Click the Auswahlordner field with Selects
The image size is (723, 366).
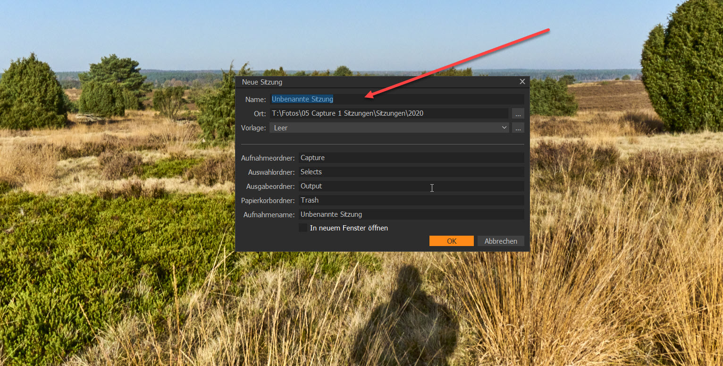(412, 172)
